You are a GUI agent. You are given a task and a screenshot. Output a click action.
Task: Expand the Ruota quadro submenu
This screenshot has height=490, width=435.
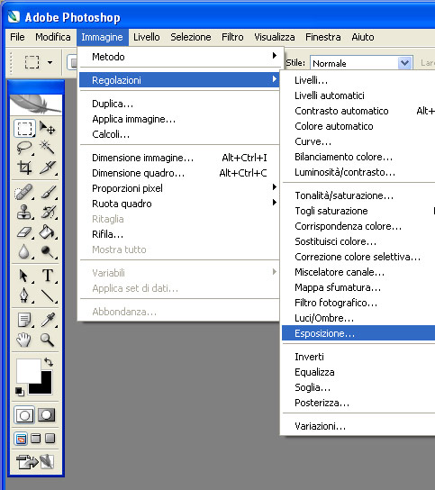(x=178, y=204)
